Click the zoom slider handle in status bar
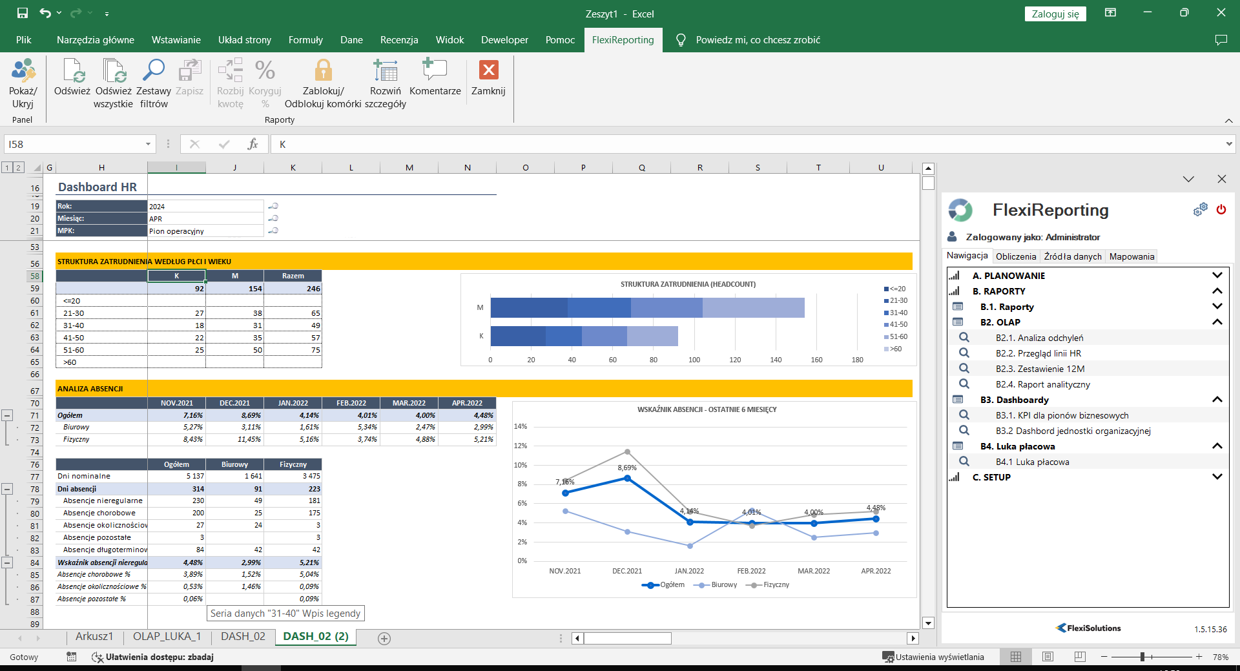The width and height of the screenshot is (1240, 671). [x=1142, y=657]
